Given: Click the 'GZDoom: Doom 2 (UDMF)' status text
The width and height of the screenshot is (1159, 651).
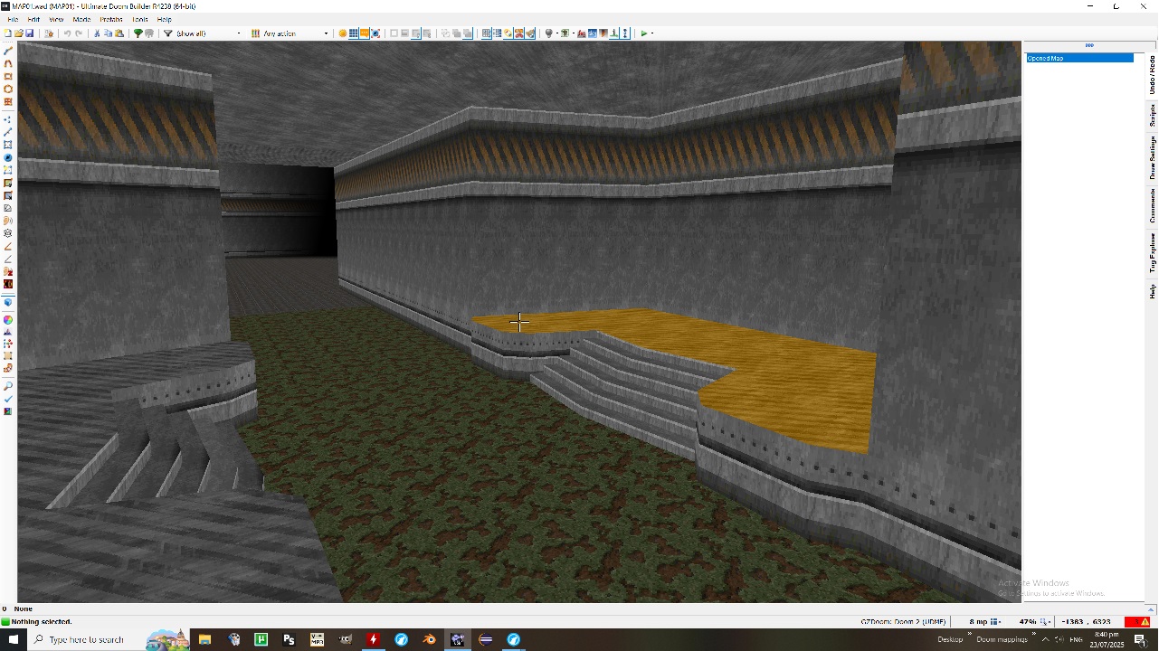Looking at the screenshot, I should 903,621.
